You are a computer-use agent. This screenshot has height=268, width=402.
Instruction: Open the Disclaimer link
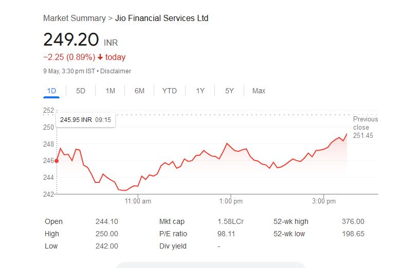pyautogui.click(x=116, y=71)
